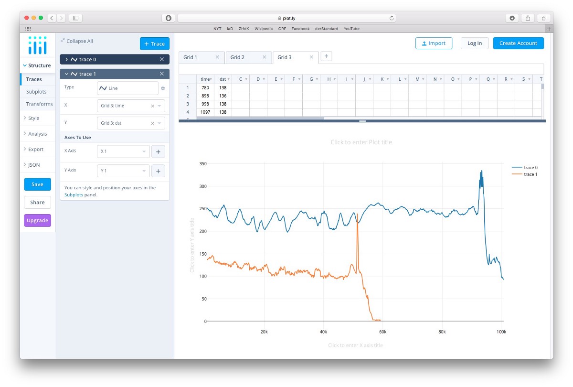The width and height of the screenshot is (573, 387).
Task: Click the Plotly Chart Studio logo
Action: point(38,45)
